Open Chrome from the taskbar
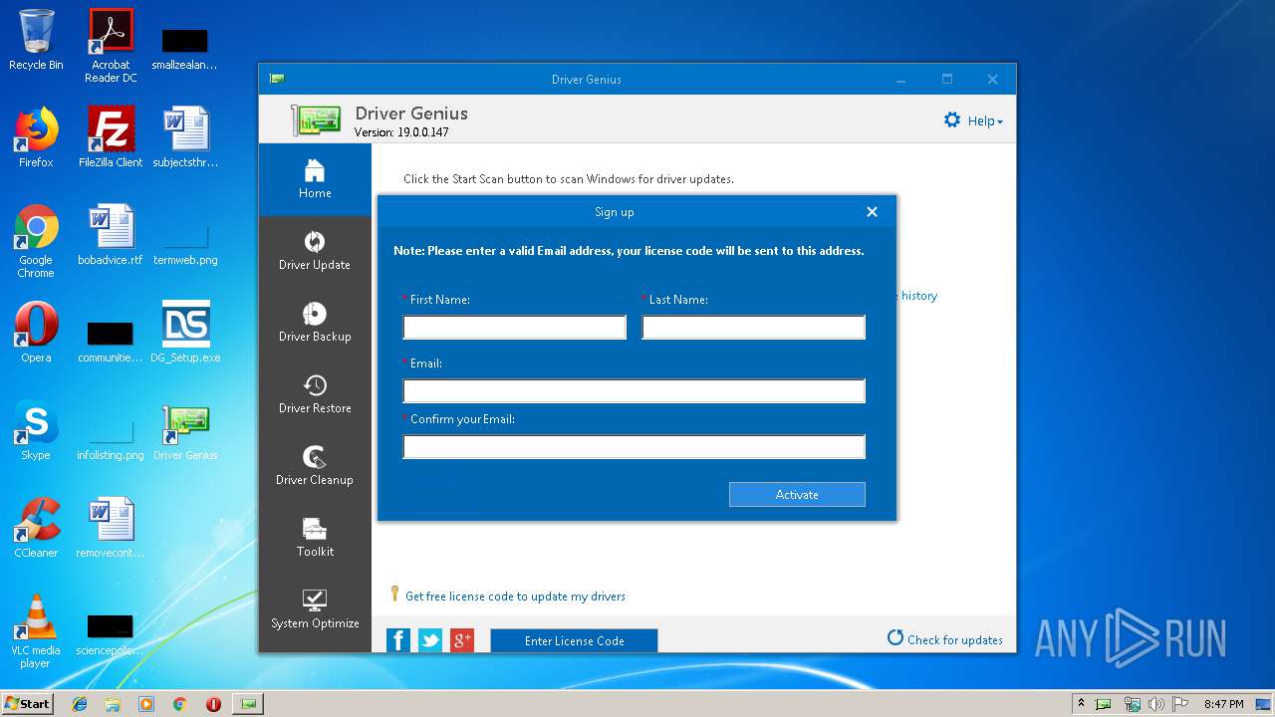Viewport: 1275px width, 717px height. pos(179,704)
